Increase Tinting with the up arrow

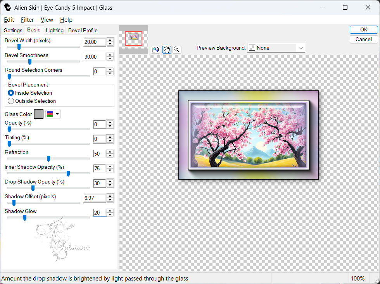[110, 137]
